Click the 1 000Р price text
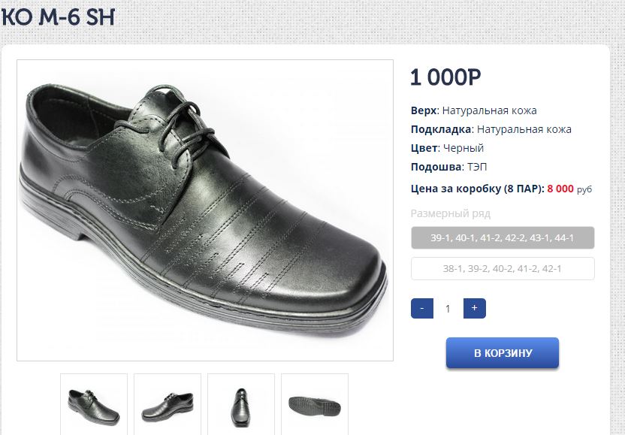This screenshot has width=625, height=435. point(445,77)
